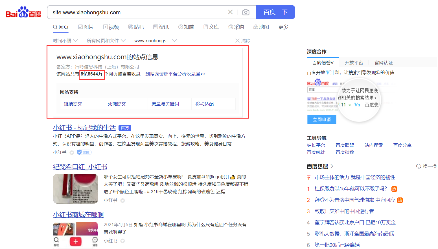Click the Baidu logo
The width and height of the screenshot is (438, 249).
tap(23, 12)
